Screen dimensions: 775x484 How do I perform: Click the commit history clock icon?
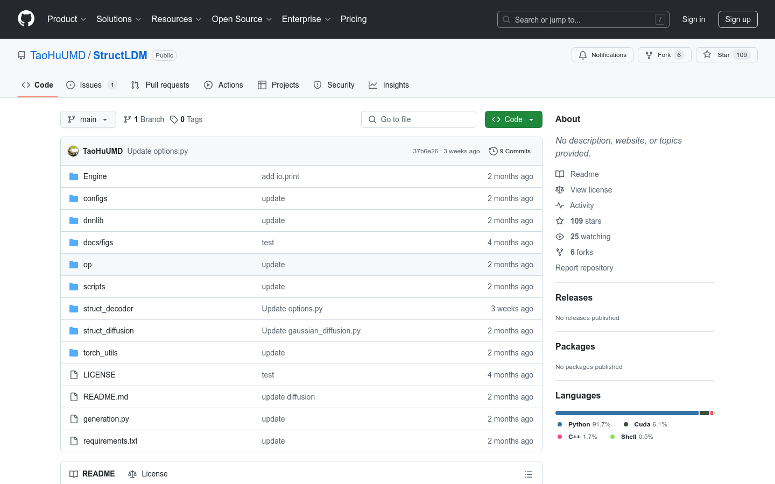[x=493, y=151]
